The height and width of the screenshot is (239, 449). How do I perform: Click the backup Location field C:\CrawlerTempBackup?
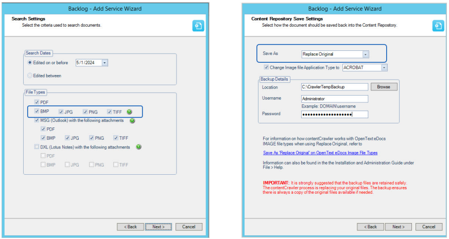click(335, 87)
